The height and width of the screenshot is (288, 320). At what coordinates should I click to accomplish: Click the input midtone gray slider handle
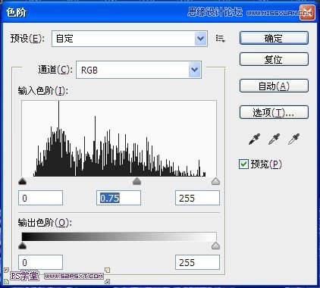click(x=136, y=181)
